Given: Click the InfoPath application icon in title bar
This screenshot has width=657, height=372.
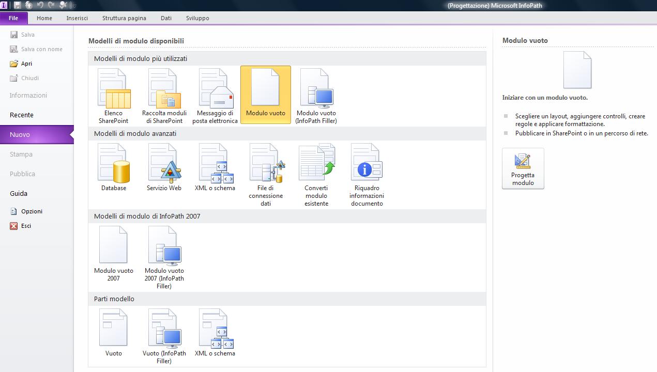Looking at the screenshot, I should pyautogui.click(x=4, y=5).
